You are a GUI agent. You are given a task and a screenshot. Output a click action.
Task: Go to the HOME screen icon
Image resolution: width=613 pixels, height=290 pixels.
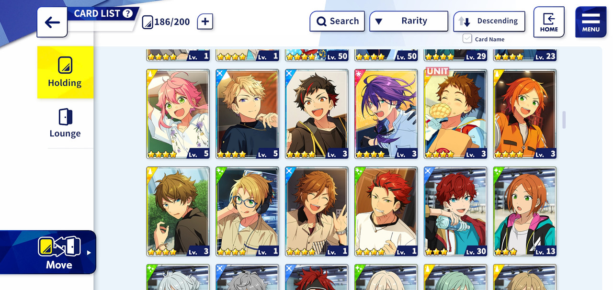pos(549,22)
